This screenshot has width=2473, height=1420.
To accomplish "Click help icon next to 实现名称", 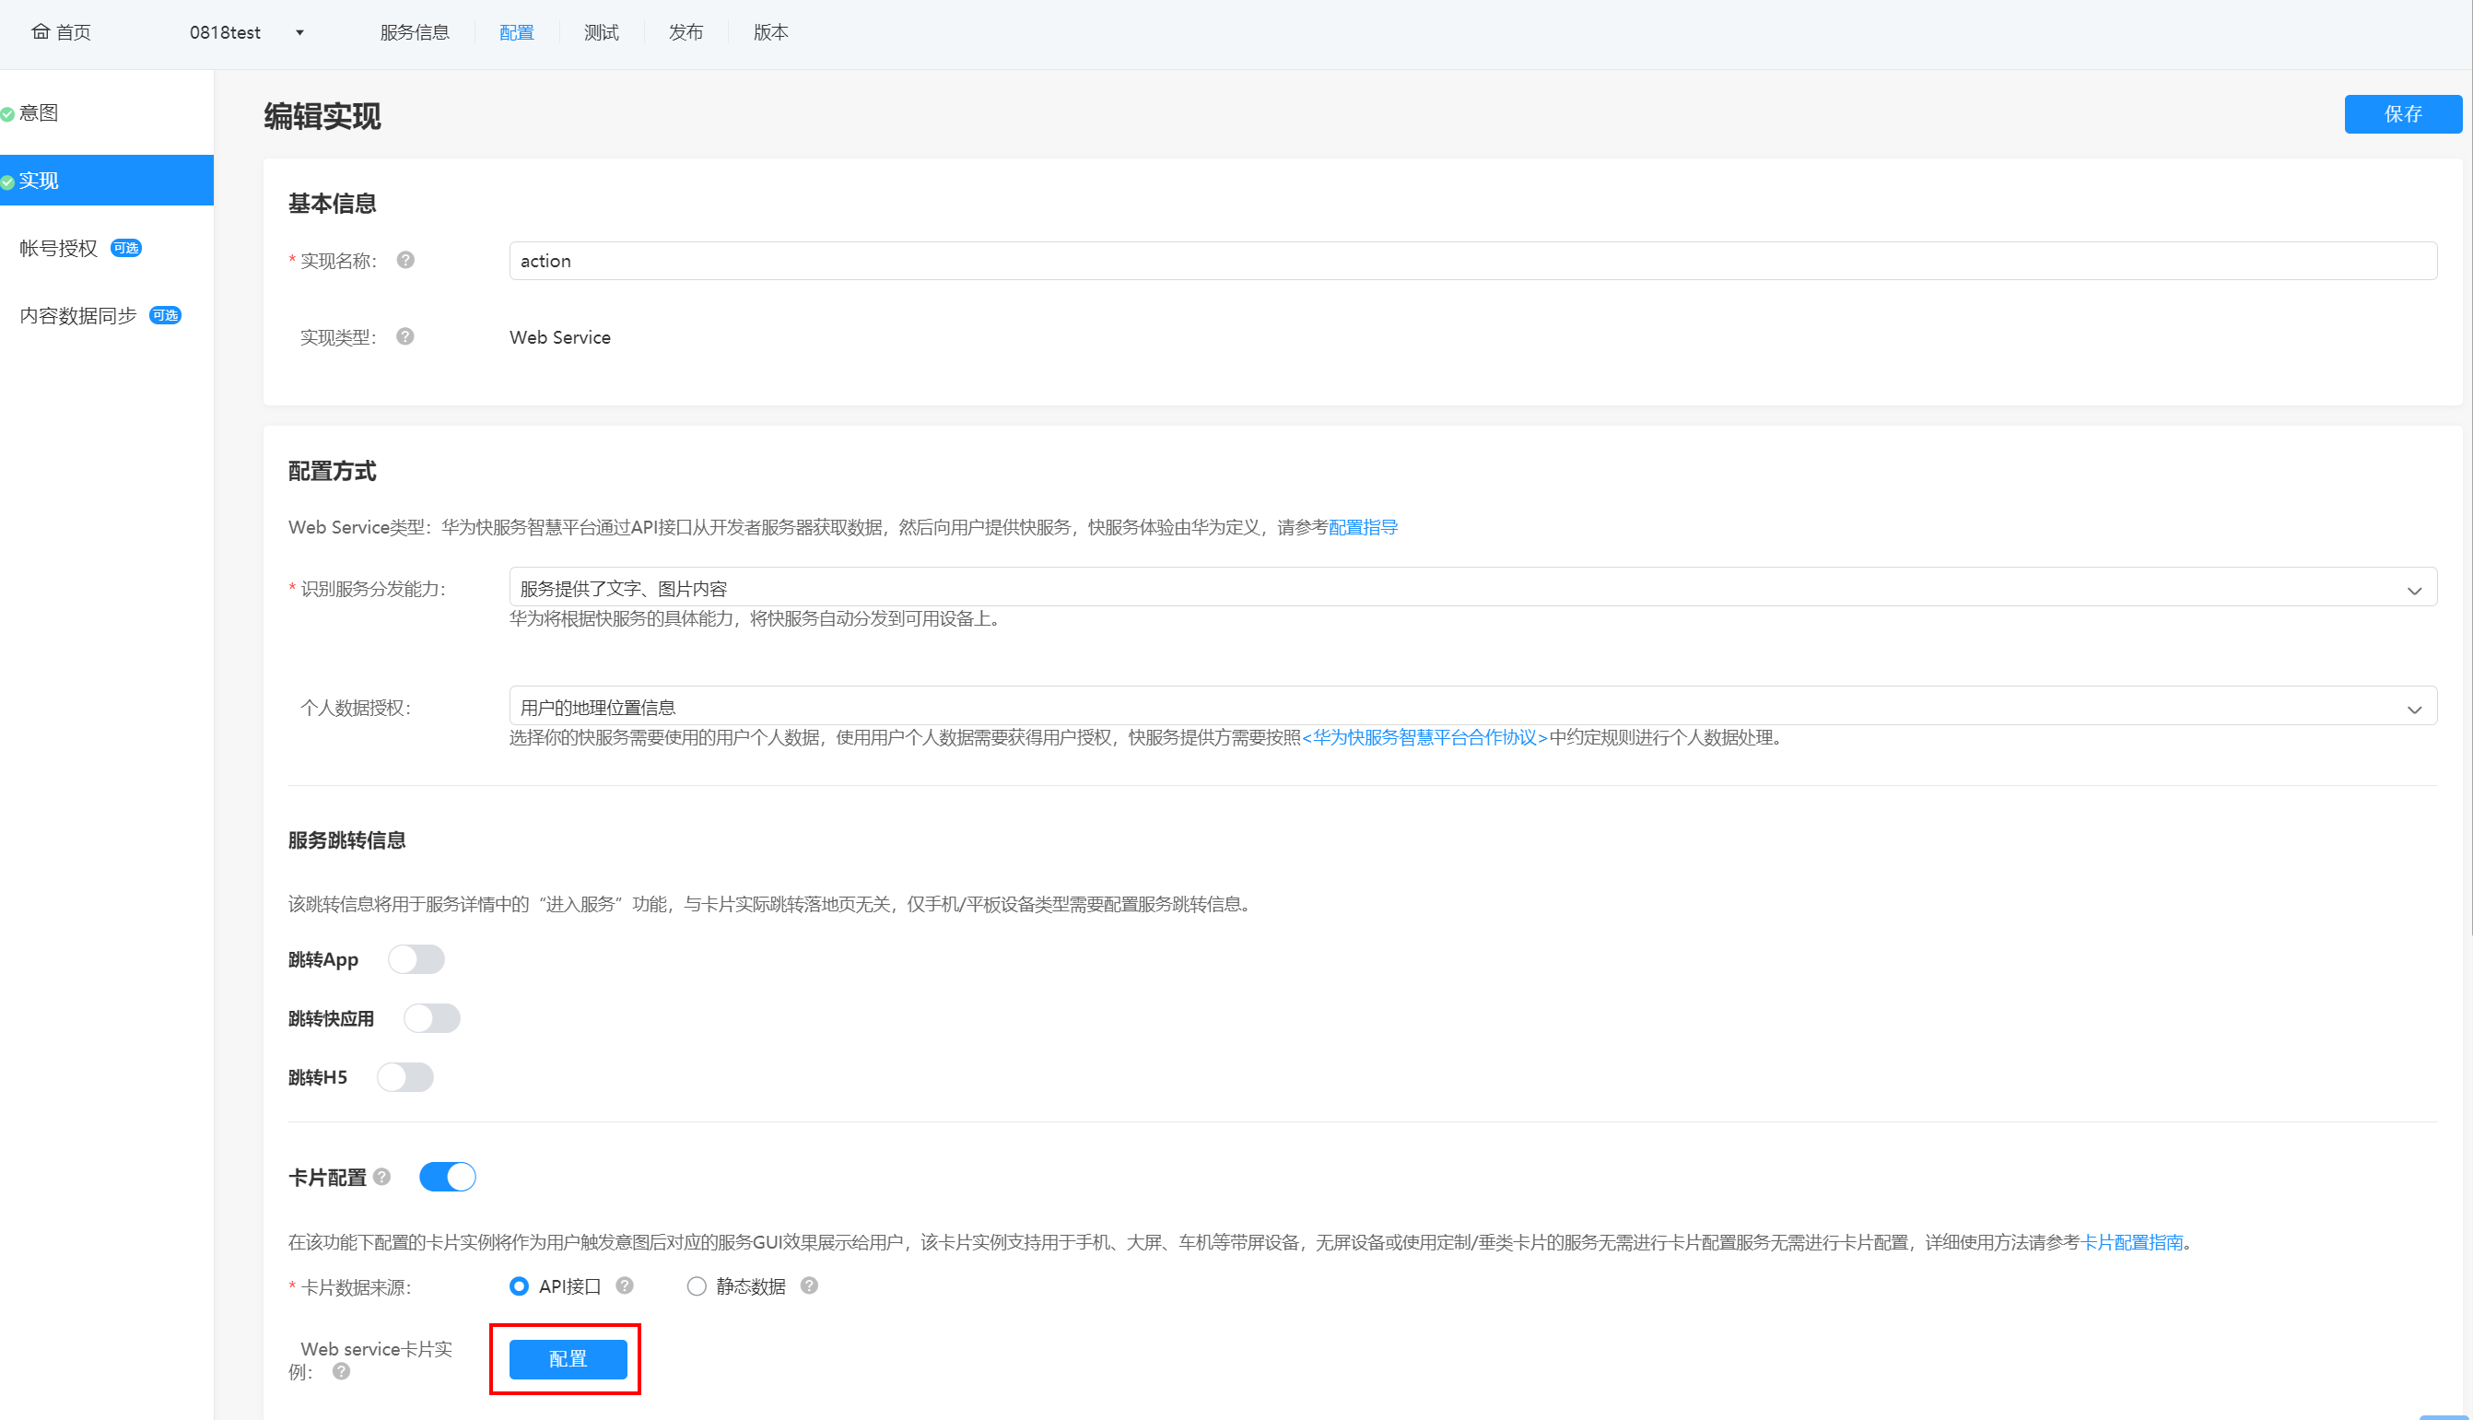I will click(405, 261).
